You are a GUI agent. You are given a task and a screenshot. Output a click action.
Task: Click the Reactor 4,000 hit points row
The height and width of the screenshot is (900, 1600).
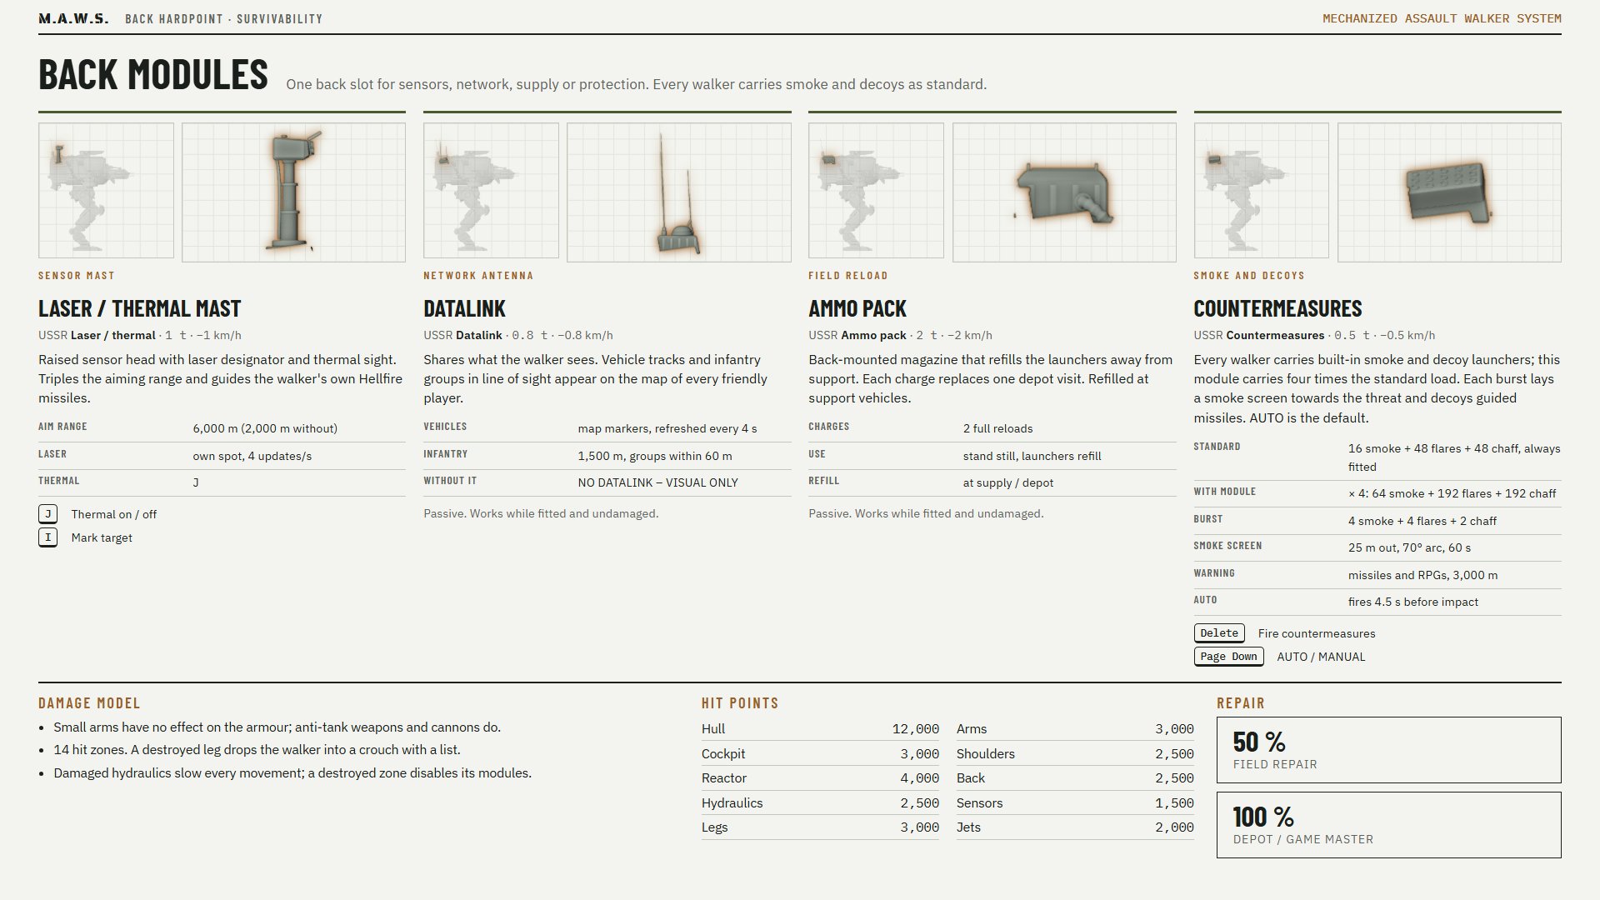pyautogui.click(x=820, y=778)
